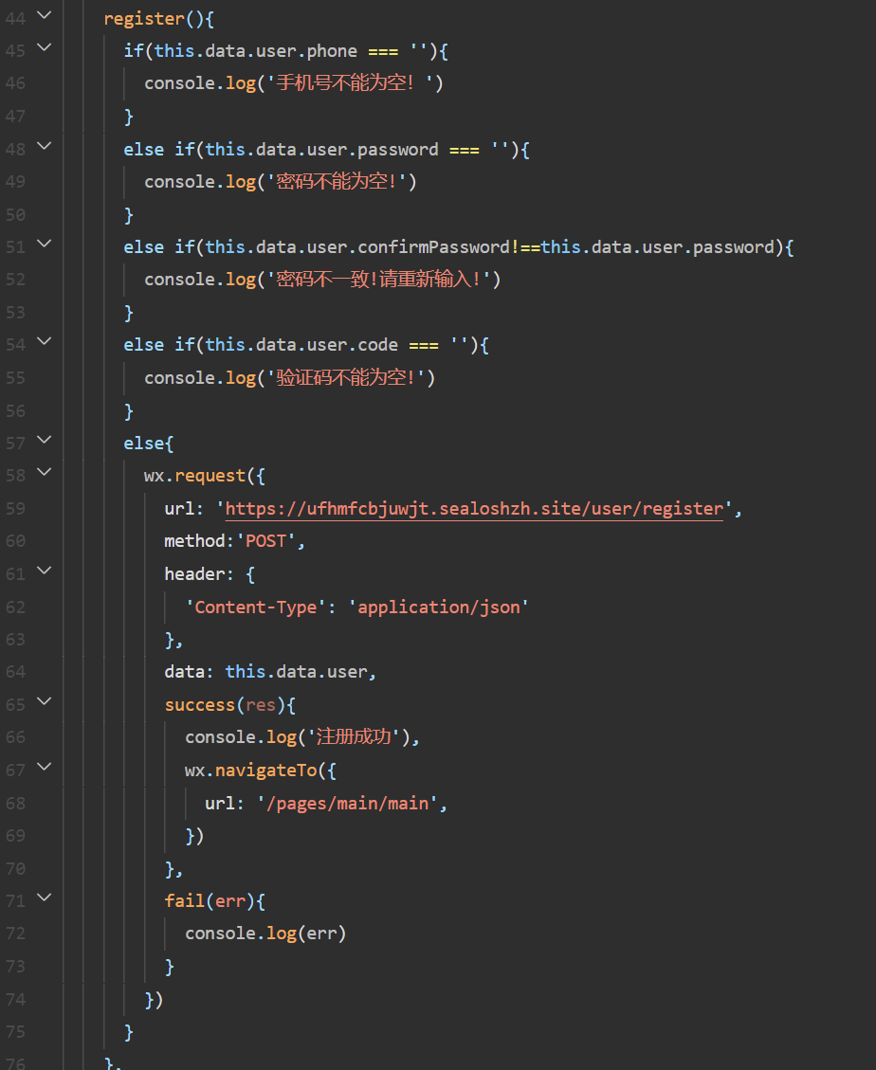
Task: Click the '手机号不能为空!' string
Action: [x=350, y=83]
